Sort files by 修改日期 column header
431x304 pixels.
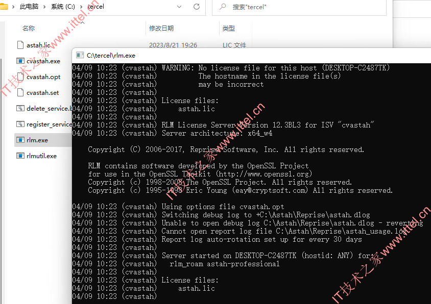pos(161,28)
